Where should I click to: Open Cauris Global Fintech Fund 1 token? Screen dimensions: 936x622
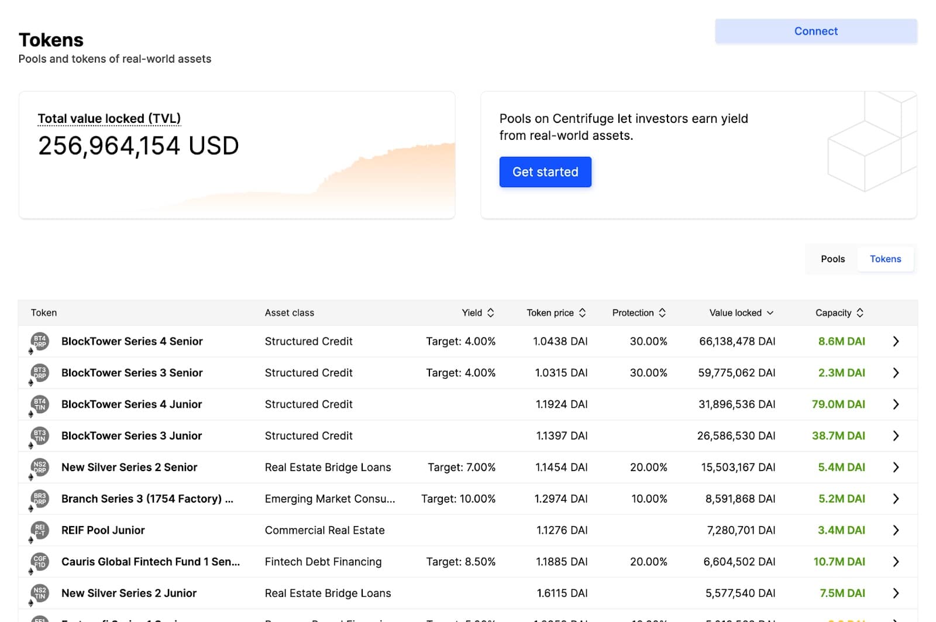150,562
